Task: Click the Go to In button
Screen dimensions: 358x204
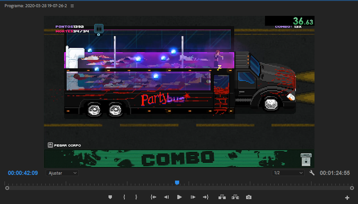Action: point(153,197)
